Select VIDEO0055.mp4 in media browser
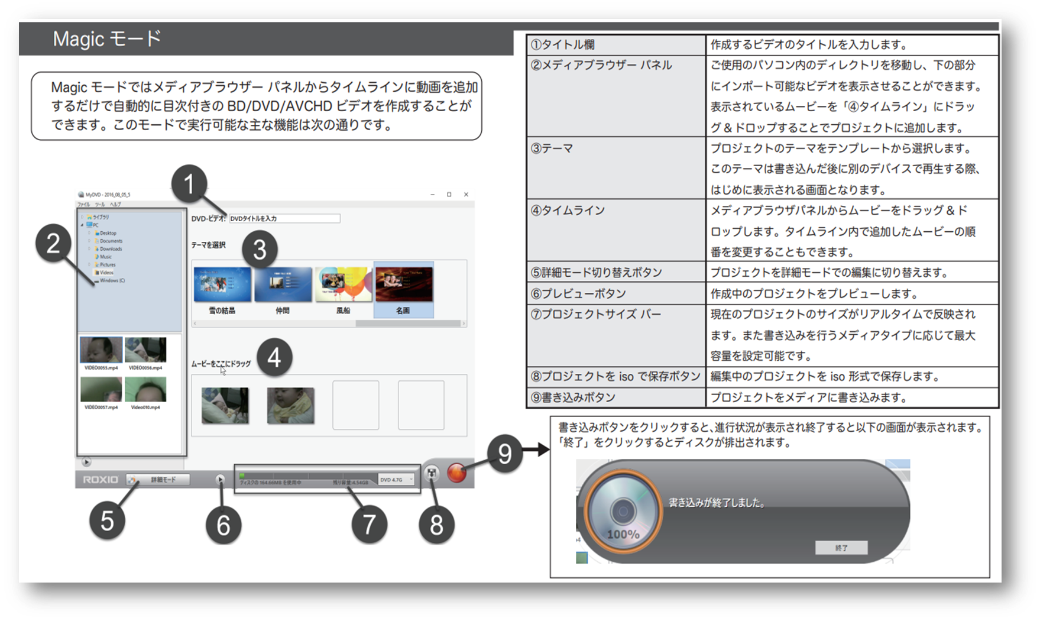1040x621 pixels. [101, 354]
